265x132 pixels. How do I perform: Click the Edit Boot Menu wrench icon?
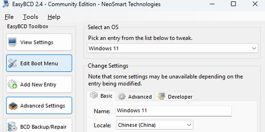tap(12, 63)
